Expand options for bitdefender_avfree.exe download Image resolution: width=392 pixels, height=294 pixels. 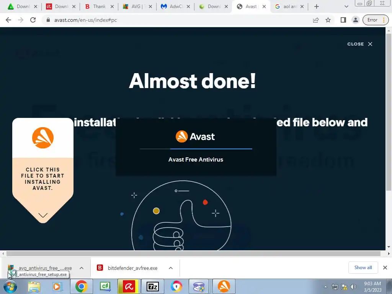pyautogui.click(x=171, y=268)
